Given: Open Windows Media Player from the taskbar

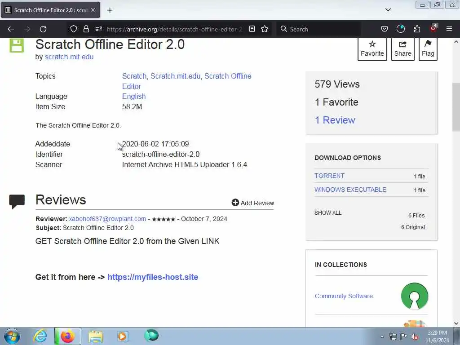Looking at the screenshot, I should tap(122, 336).
